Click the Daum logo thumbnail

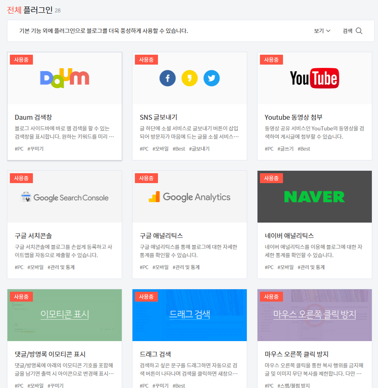coord(65,78)
